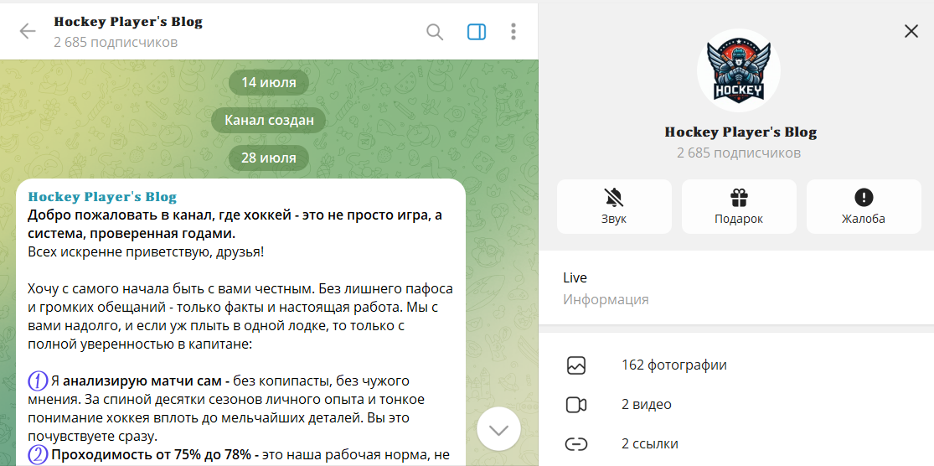Open the 2 видео media section
Screen dimensions: 934x466
[646, 405]
